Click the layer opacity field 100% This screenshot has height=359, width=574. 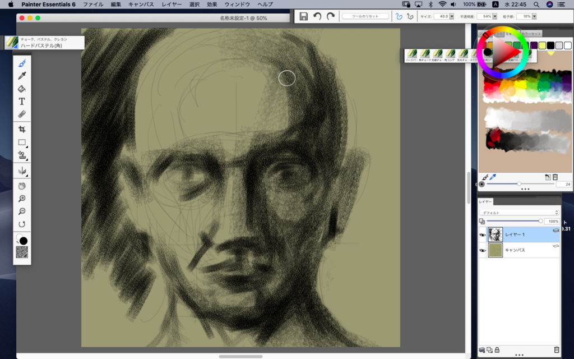(x=552, y=221)
